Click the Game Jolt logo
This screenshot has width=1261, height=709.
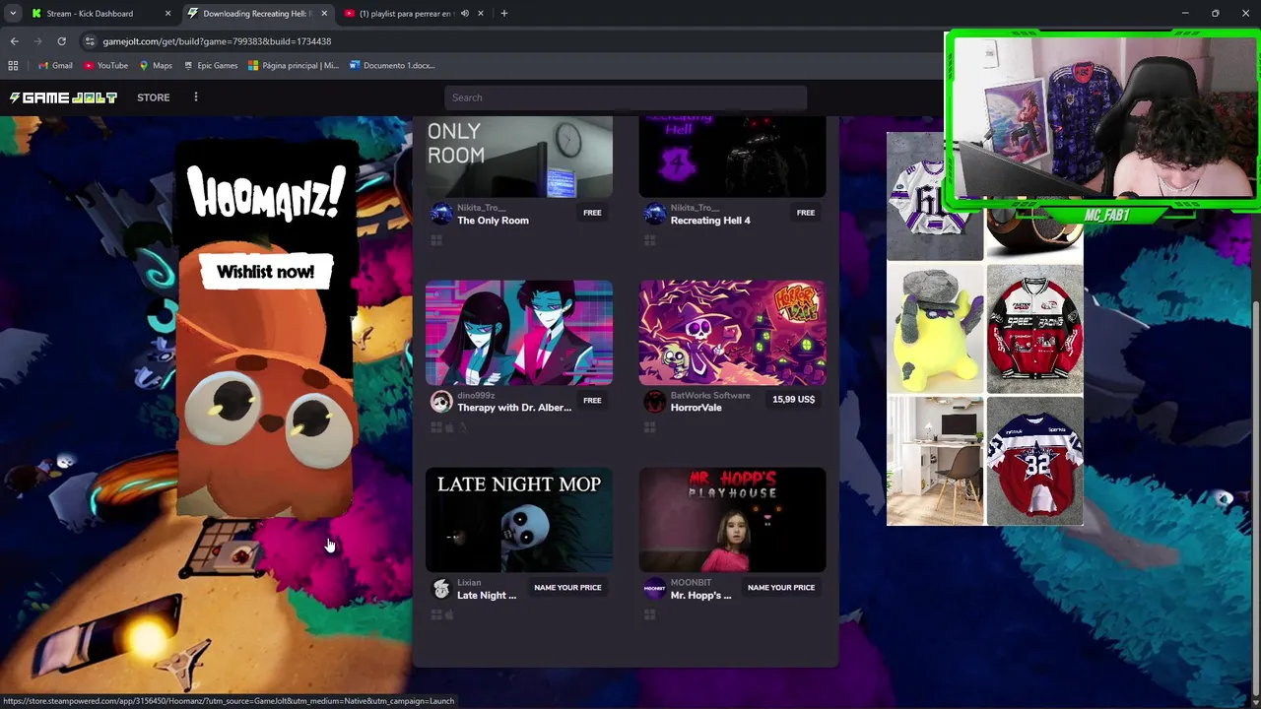click(63, 97)
